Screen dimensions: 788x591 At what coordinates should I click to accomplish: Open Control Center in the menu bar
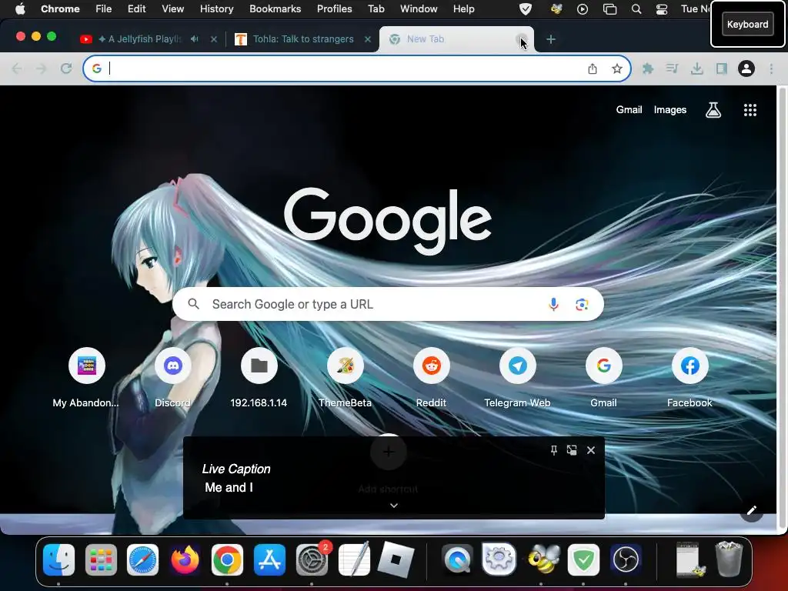(x=662, y=8)
